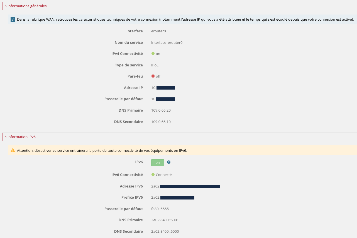Click the green IPv4 Connectivité status dot

[x=153, y=53]
